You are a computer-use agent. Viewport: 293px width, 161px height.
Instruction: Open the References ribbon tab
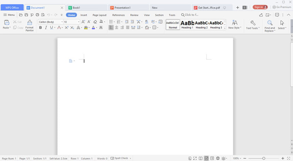click(119, 15)
